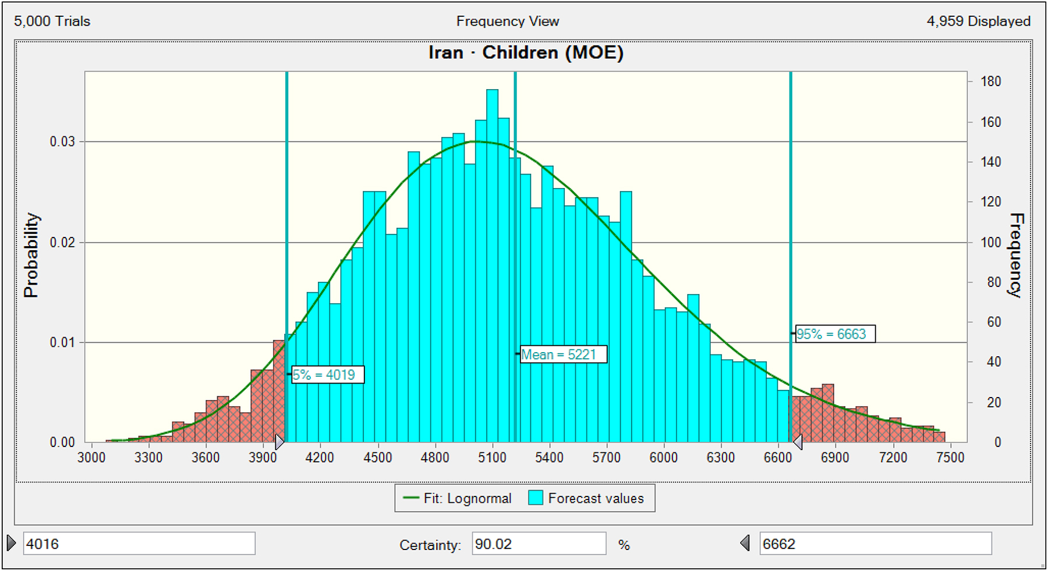Click the right certainty grabber on the x-axis
The width and height of the screenshot is (1048, 571).
click(x=798, y=442)
